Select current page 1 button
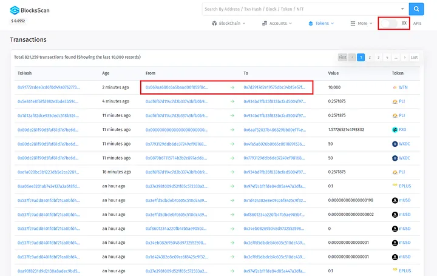This screenshot has height=276, width=437. pyautogui.click(x=361, y=58)
